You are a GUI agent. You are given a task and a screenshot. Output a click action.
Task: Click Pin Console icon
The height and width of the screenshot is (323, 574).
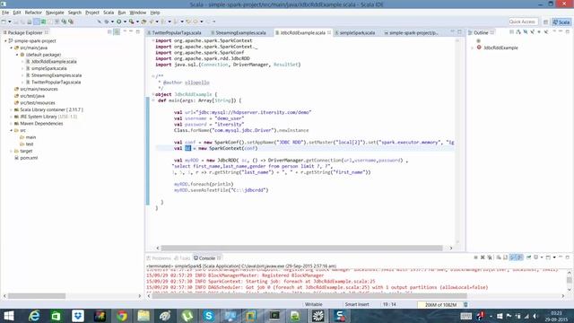[x=528, y=258]
